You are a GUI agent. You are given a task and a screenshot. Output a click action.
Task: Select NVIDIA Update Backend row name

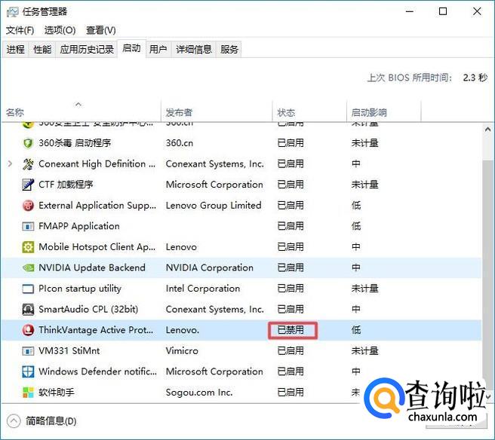click(92, 267)
